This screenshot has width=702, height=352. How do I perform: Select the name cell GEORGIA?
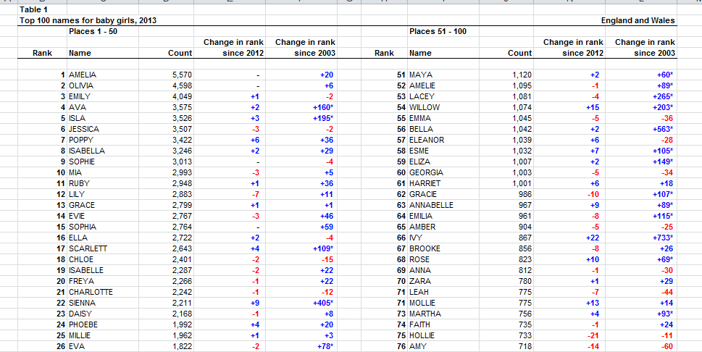point(427,173)
